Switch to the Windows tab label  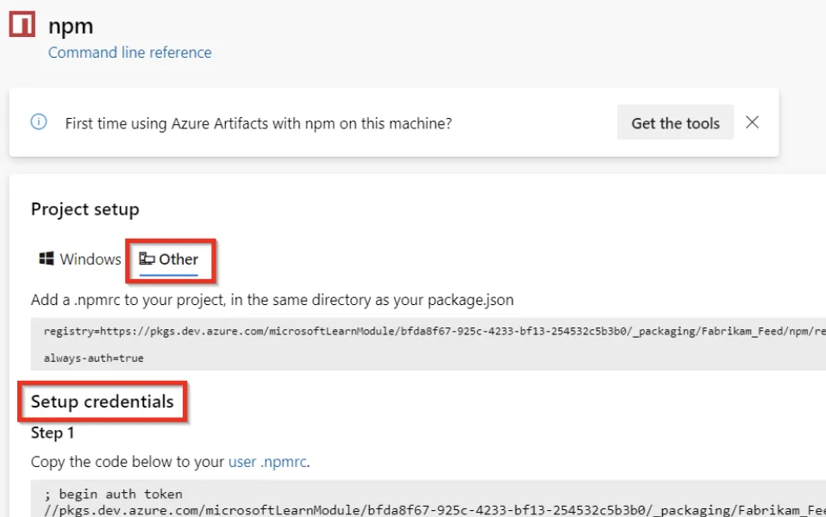click(90, 259)
